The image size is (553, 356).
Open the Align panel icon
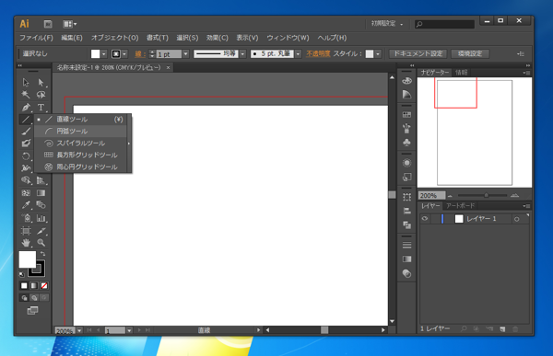click(x=406, y=211)
